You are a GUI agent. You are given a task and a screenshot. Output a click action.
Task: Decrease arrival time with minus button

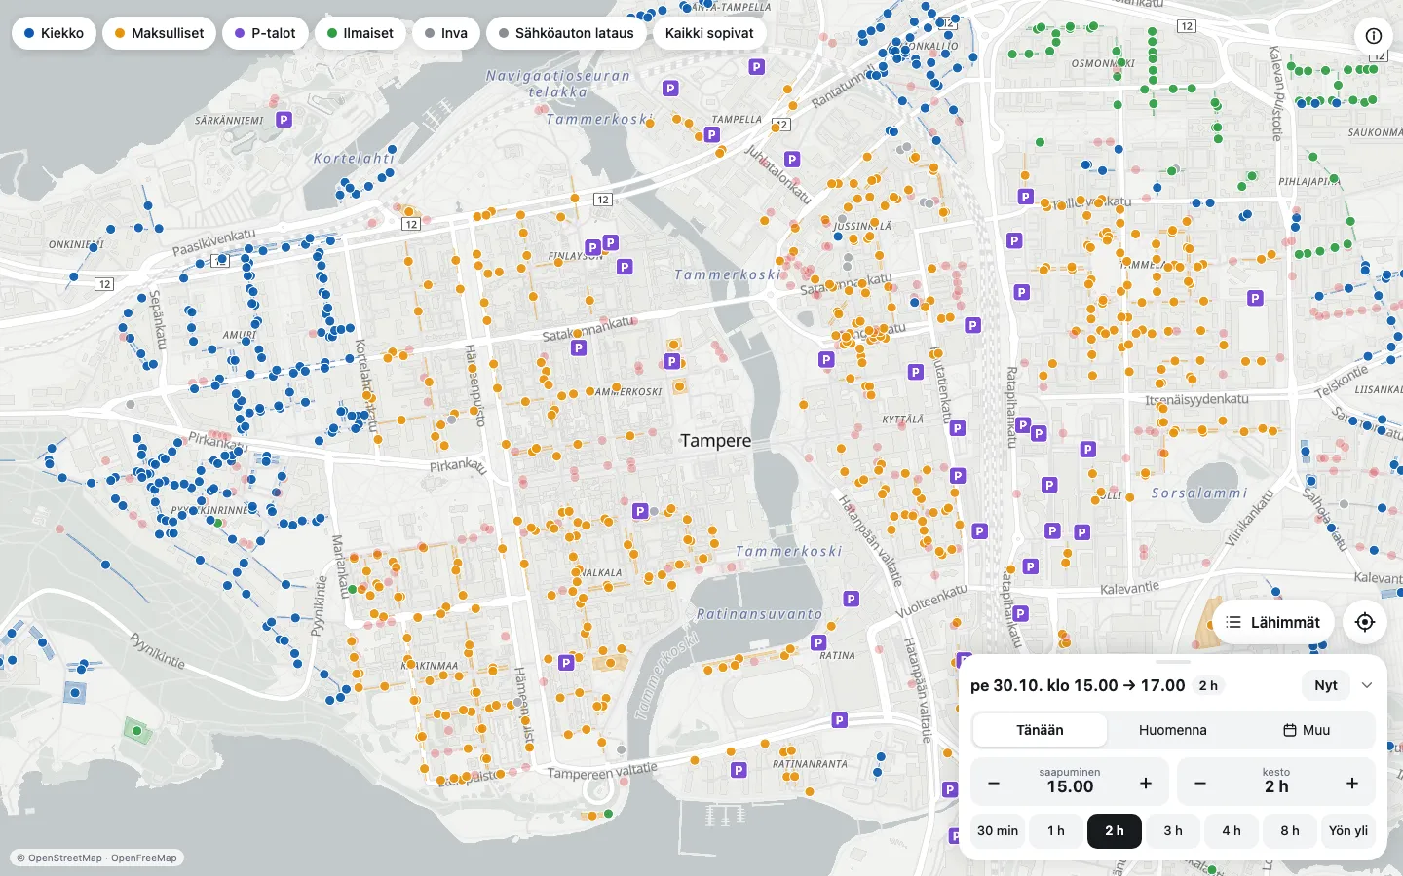pyautogui.click(x=994, y=784)
